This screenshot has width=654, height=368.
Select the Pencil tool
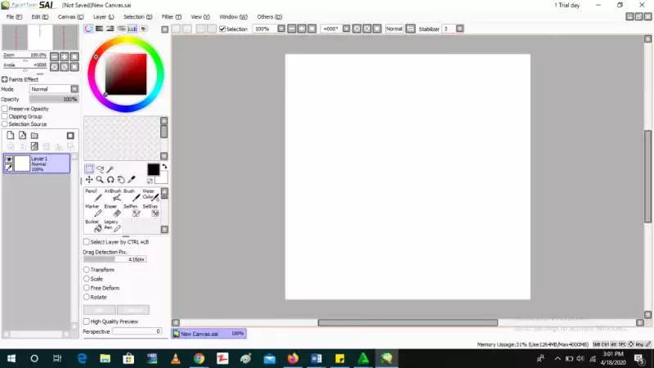tap(97, 195)
